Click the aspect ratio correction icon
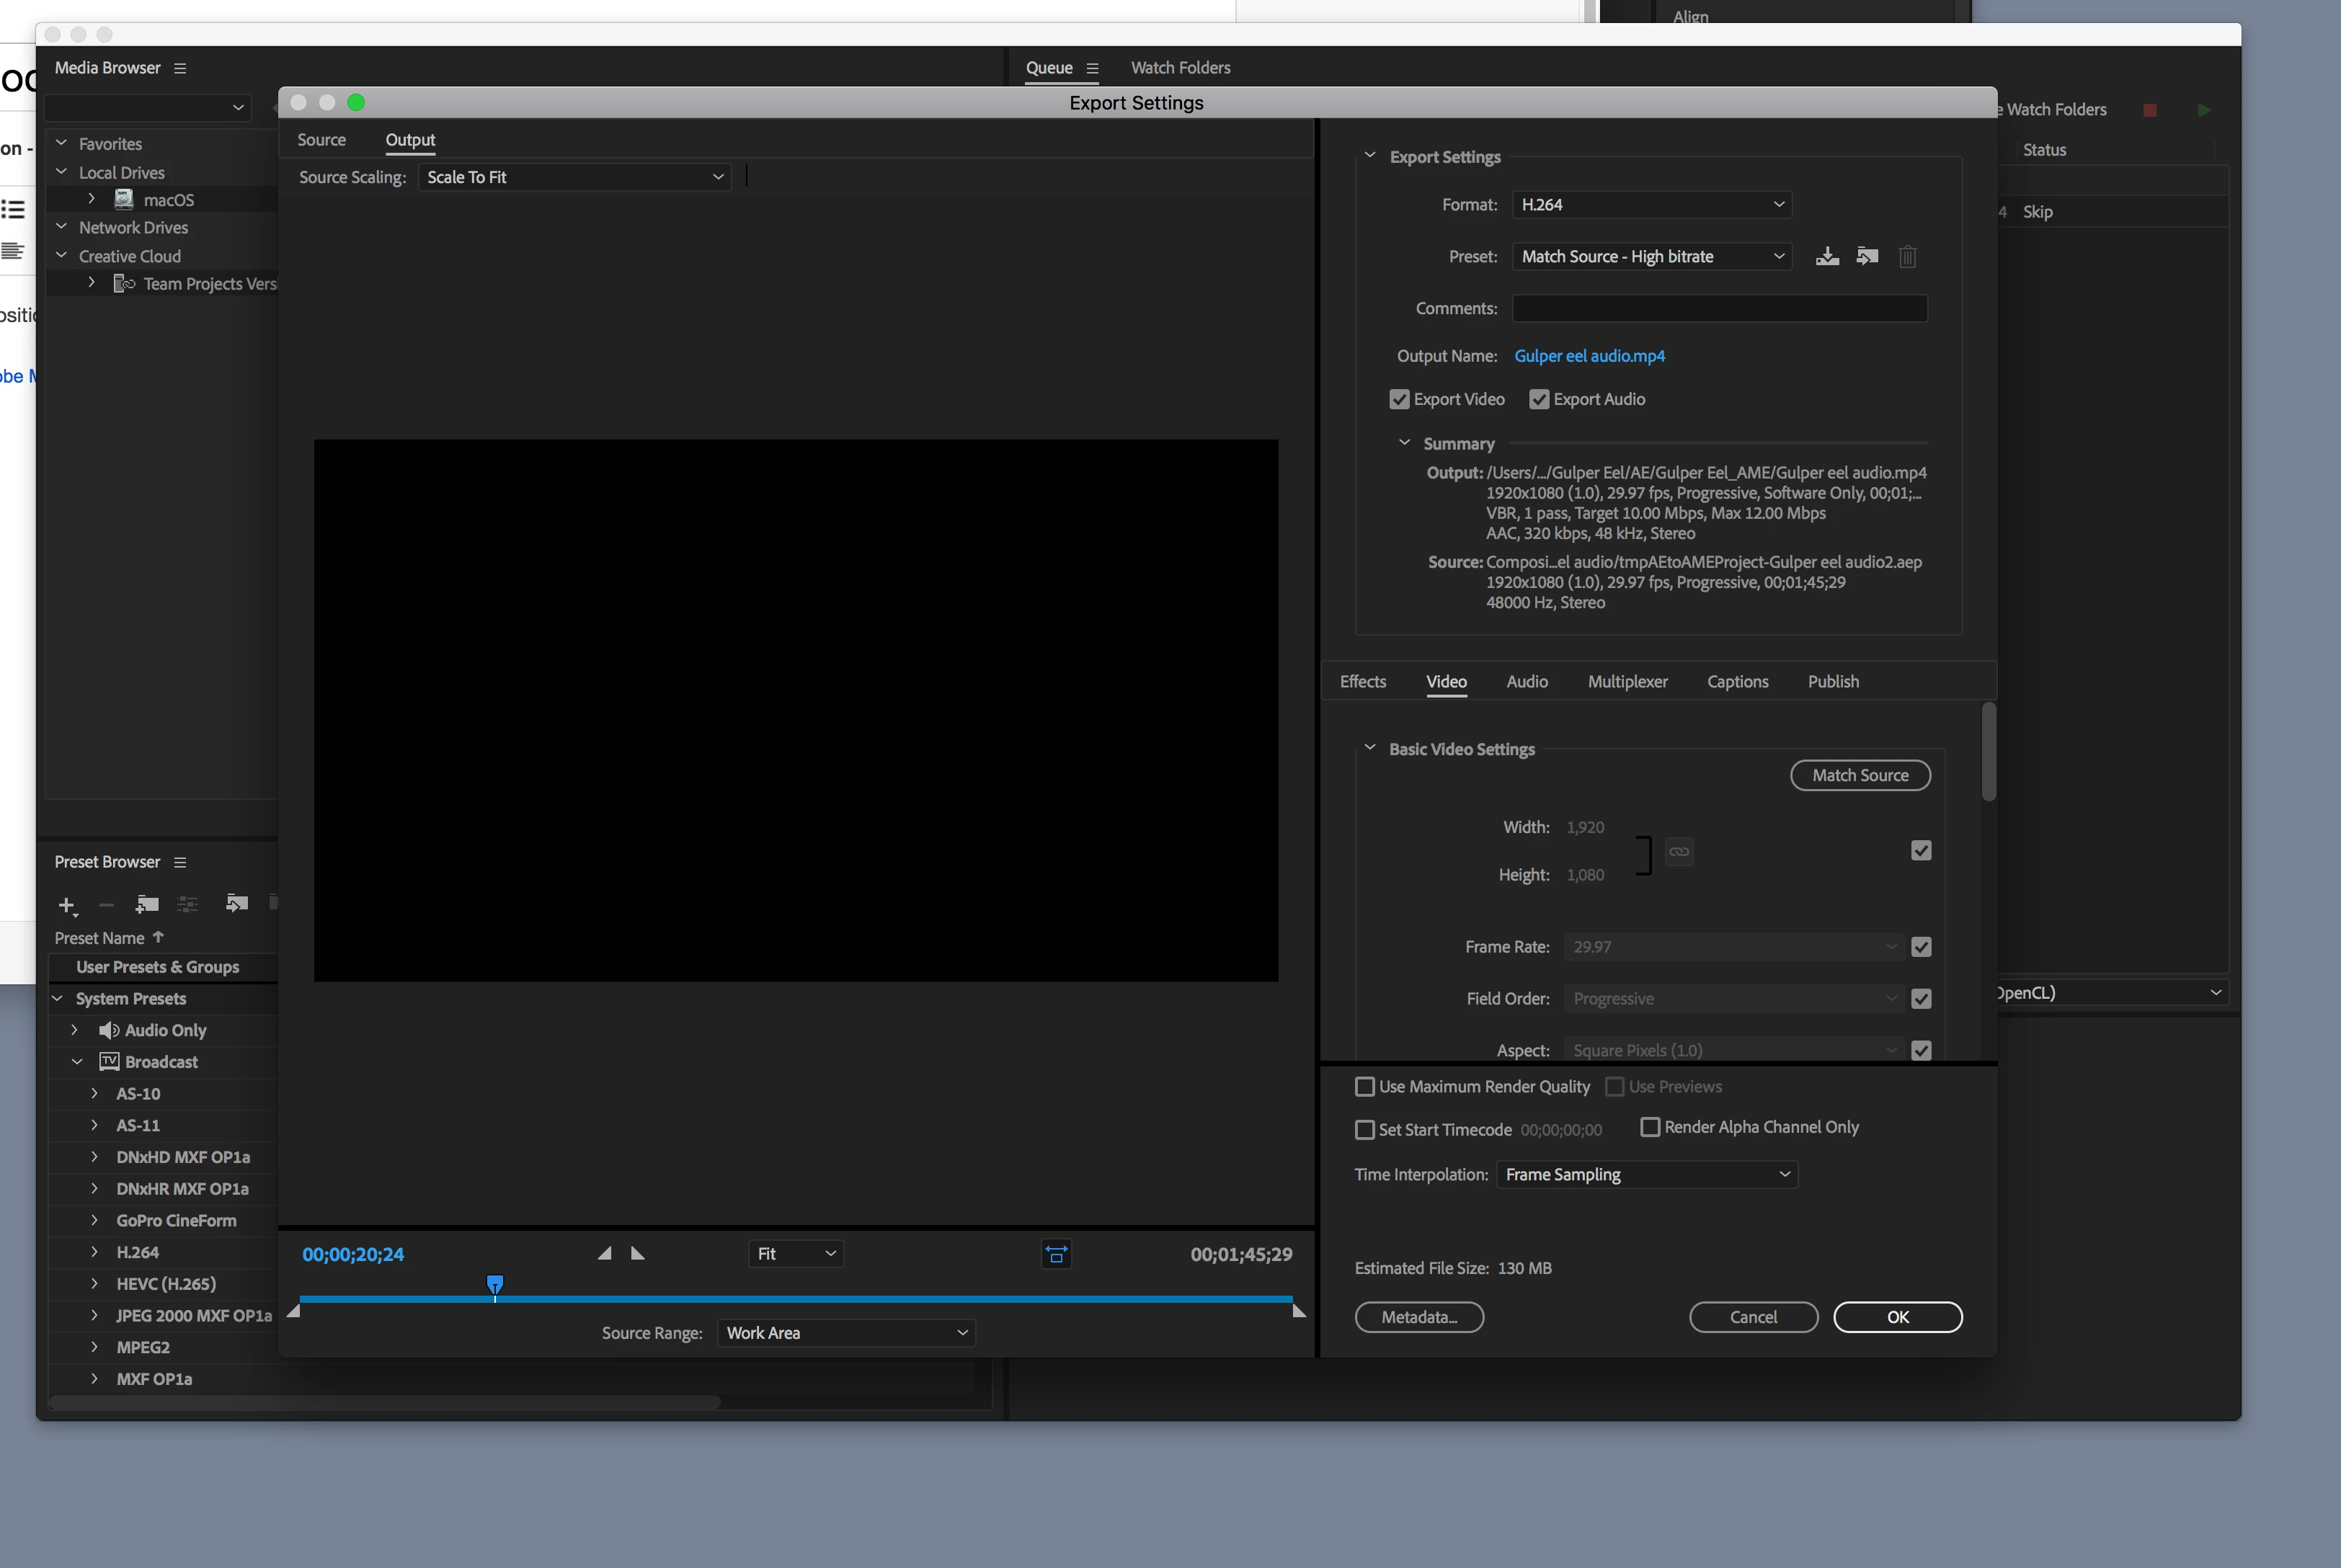The height and width of the screenshot is (1568, 2341). pos(1056,1254)
